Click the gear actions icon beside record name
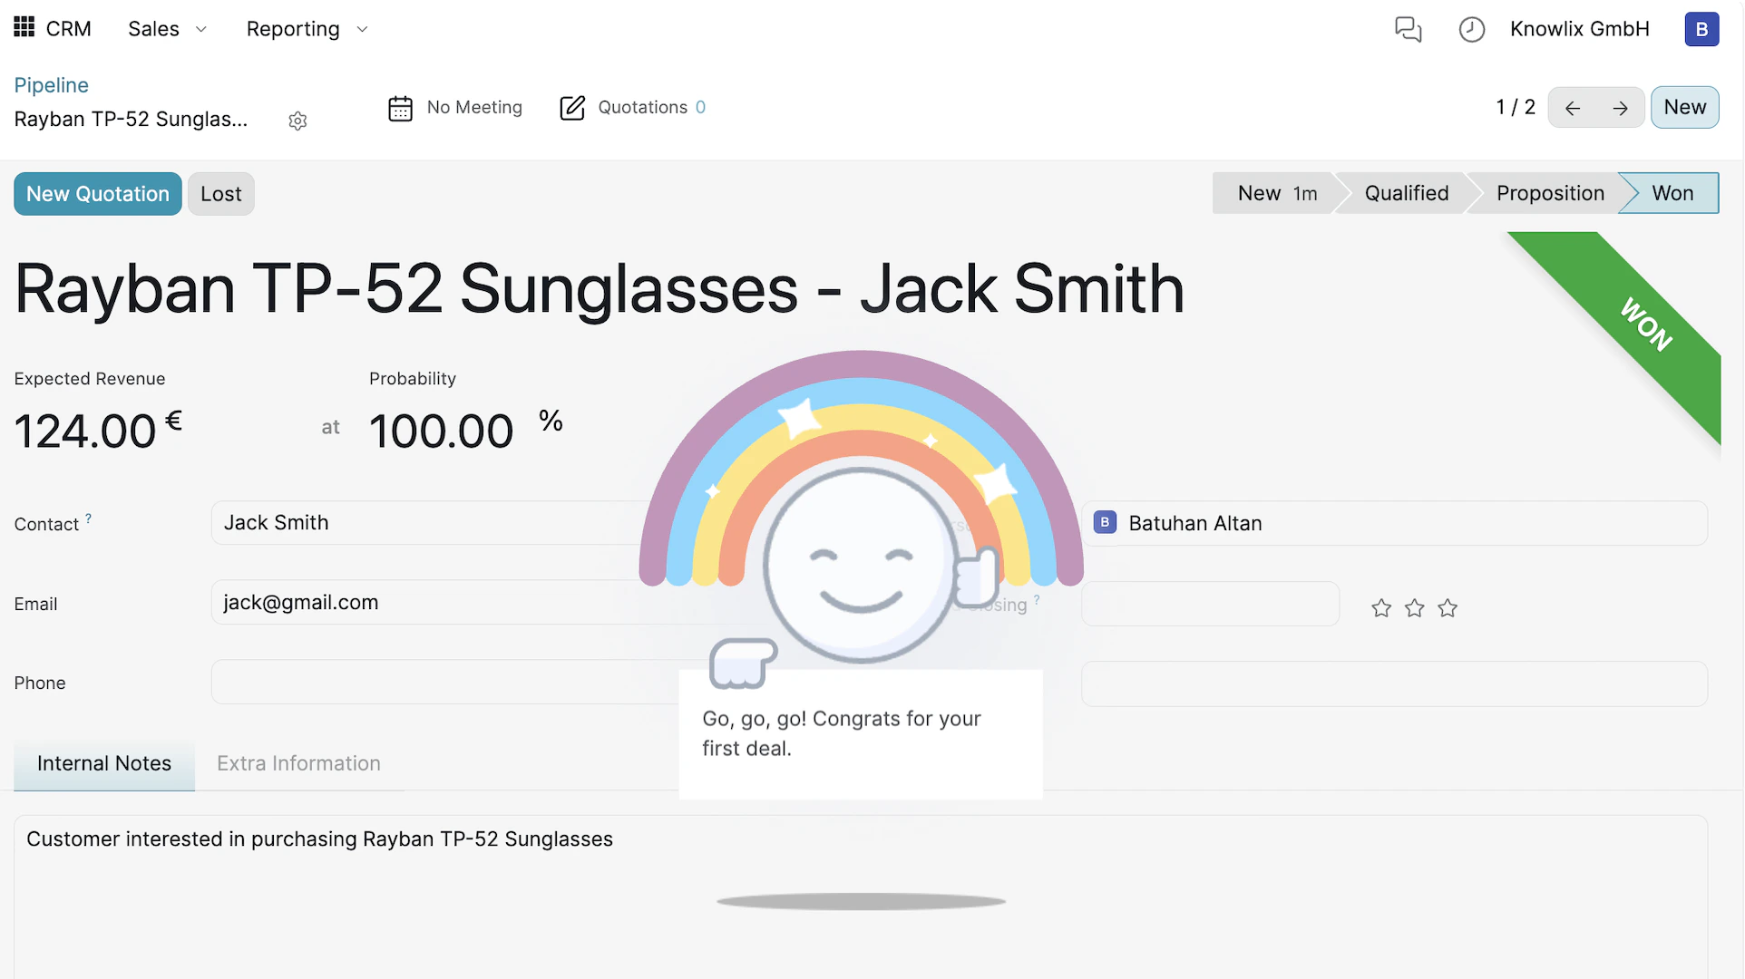1745x979 pixels. click(297, 121)
